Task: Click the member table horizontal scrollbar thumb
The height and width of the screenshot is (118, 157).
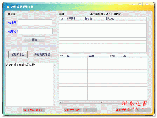Action: 102,103
